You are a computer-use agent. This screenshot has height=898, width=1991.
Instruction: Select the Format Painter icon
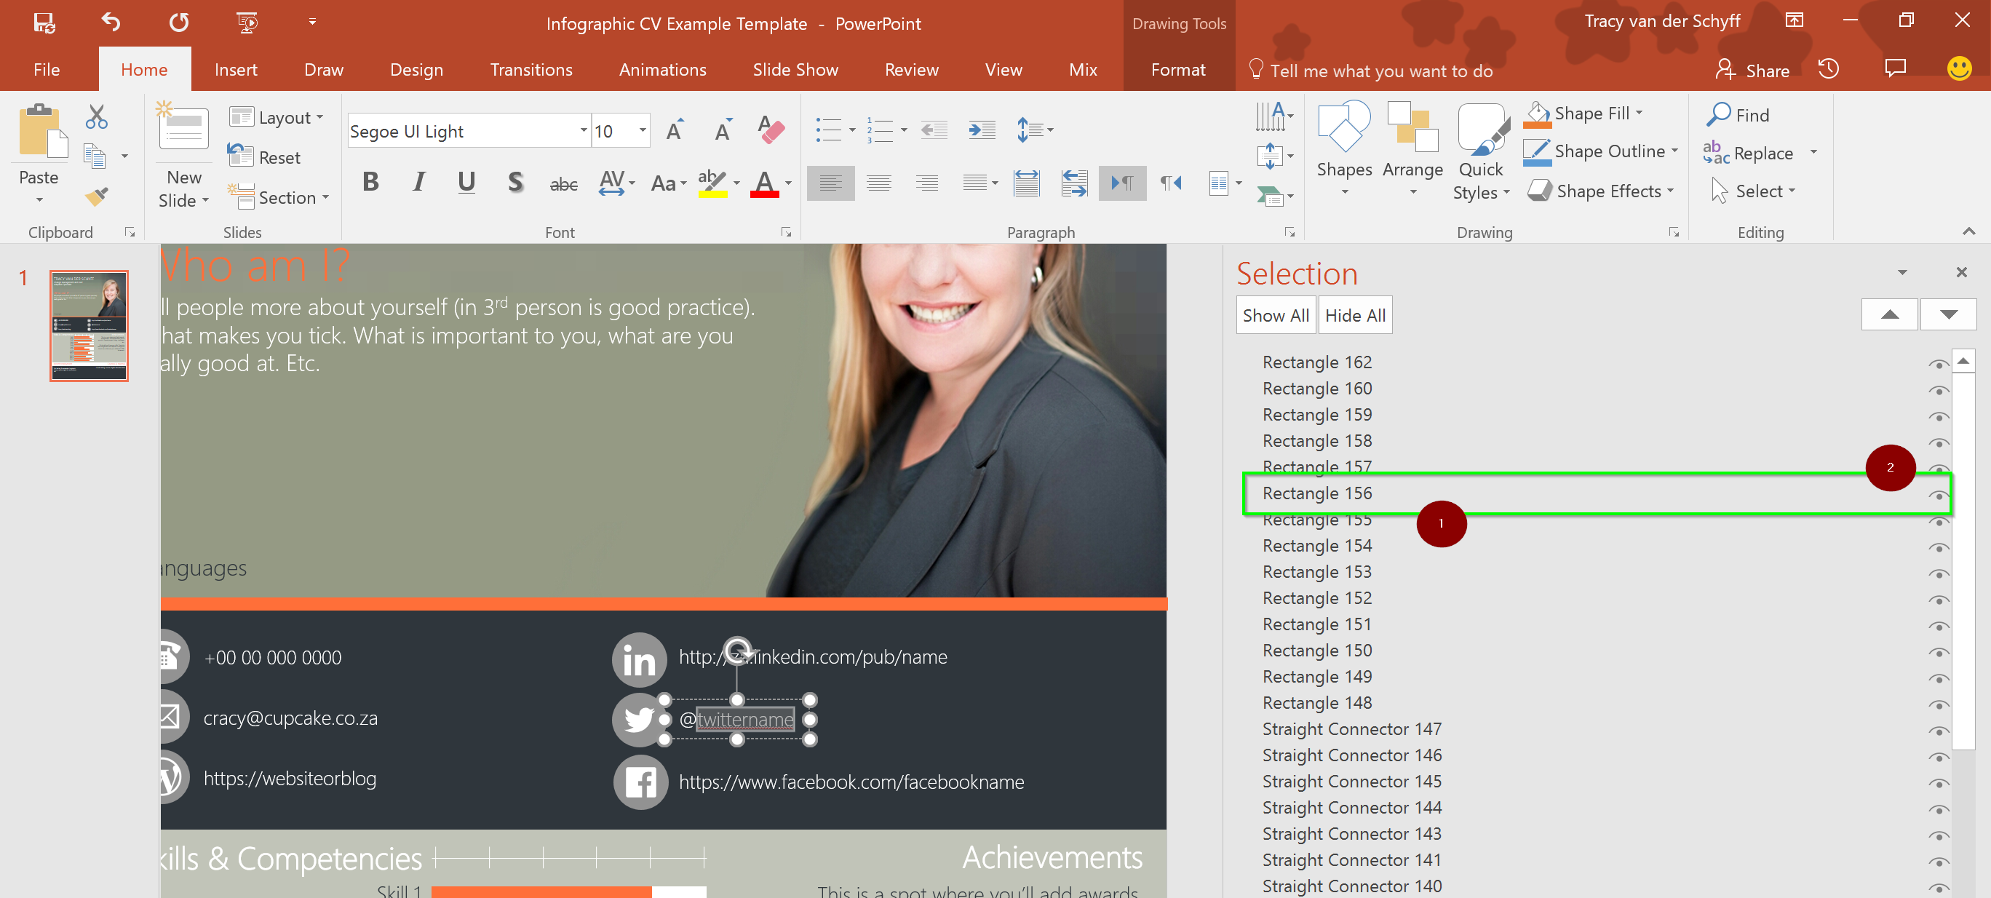(96, 196)
